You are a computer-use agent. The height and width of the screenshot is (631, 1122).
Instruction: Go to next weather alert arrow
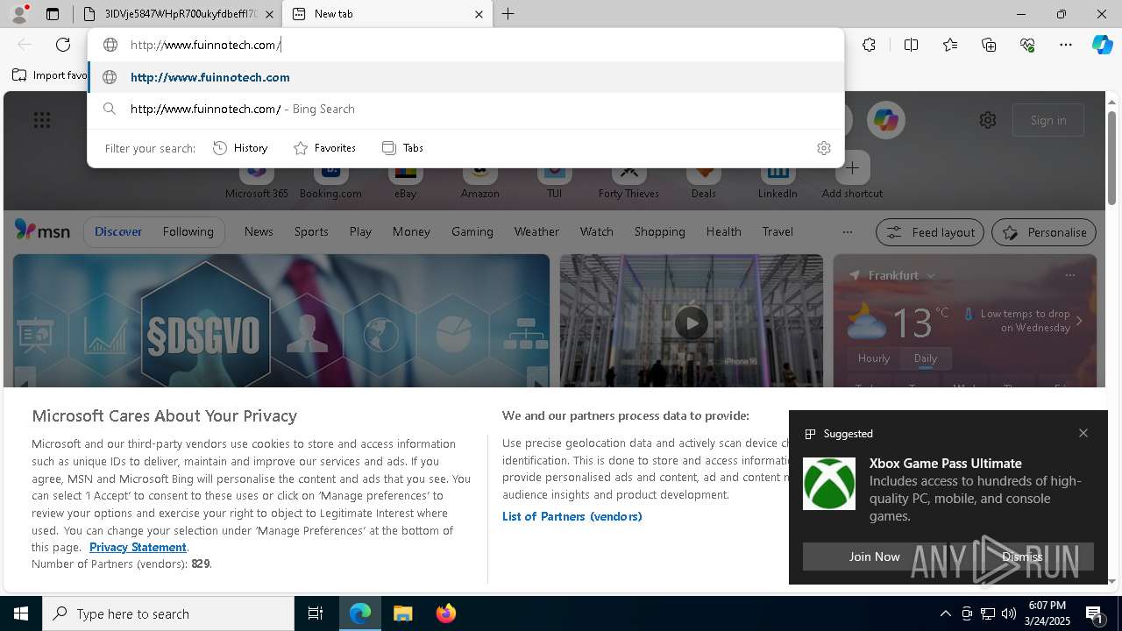coord(1079,321)
